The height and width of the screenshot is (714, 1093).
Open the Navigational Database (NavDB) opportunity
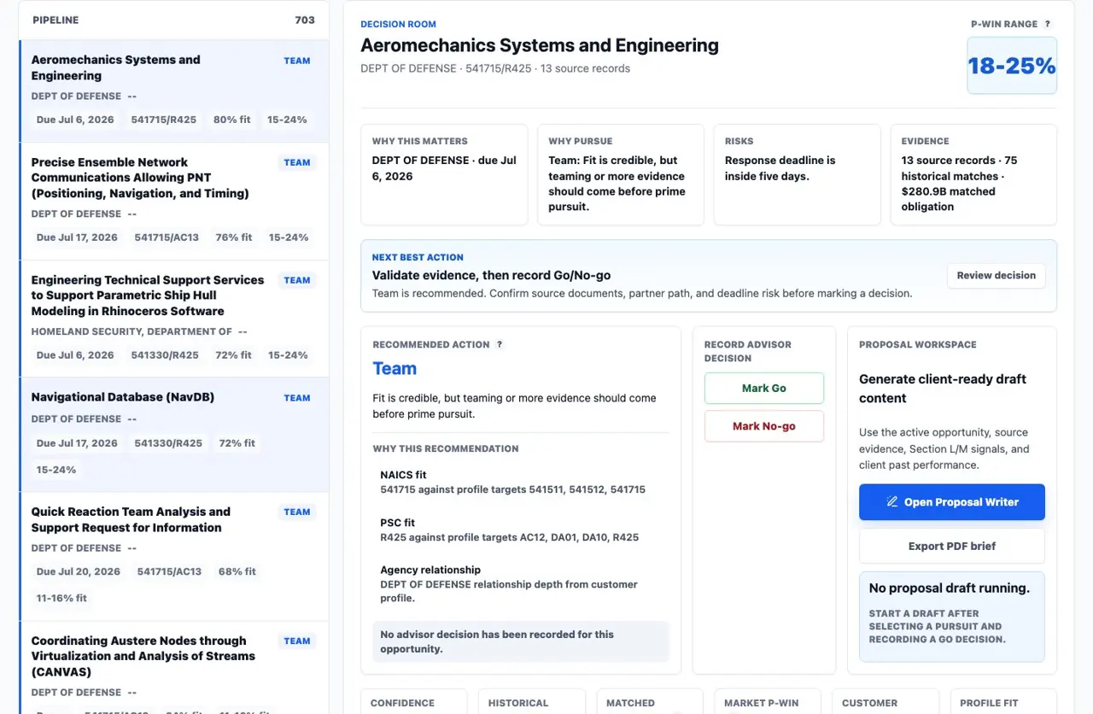pyautogui.click(x=174, y=435)
